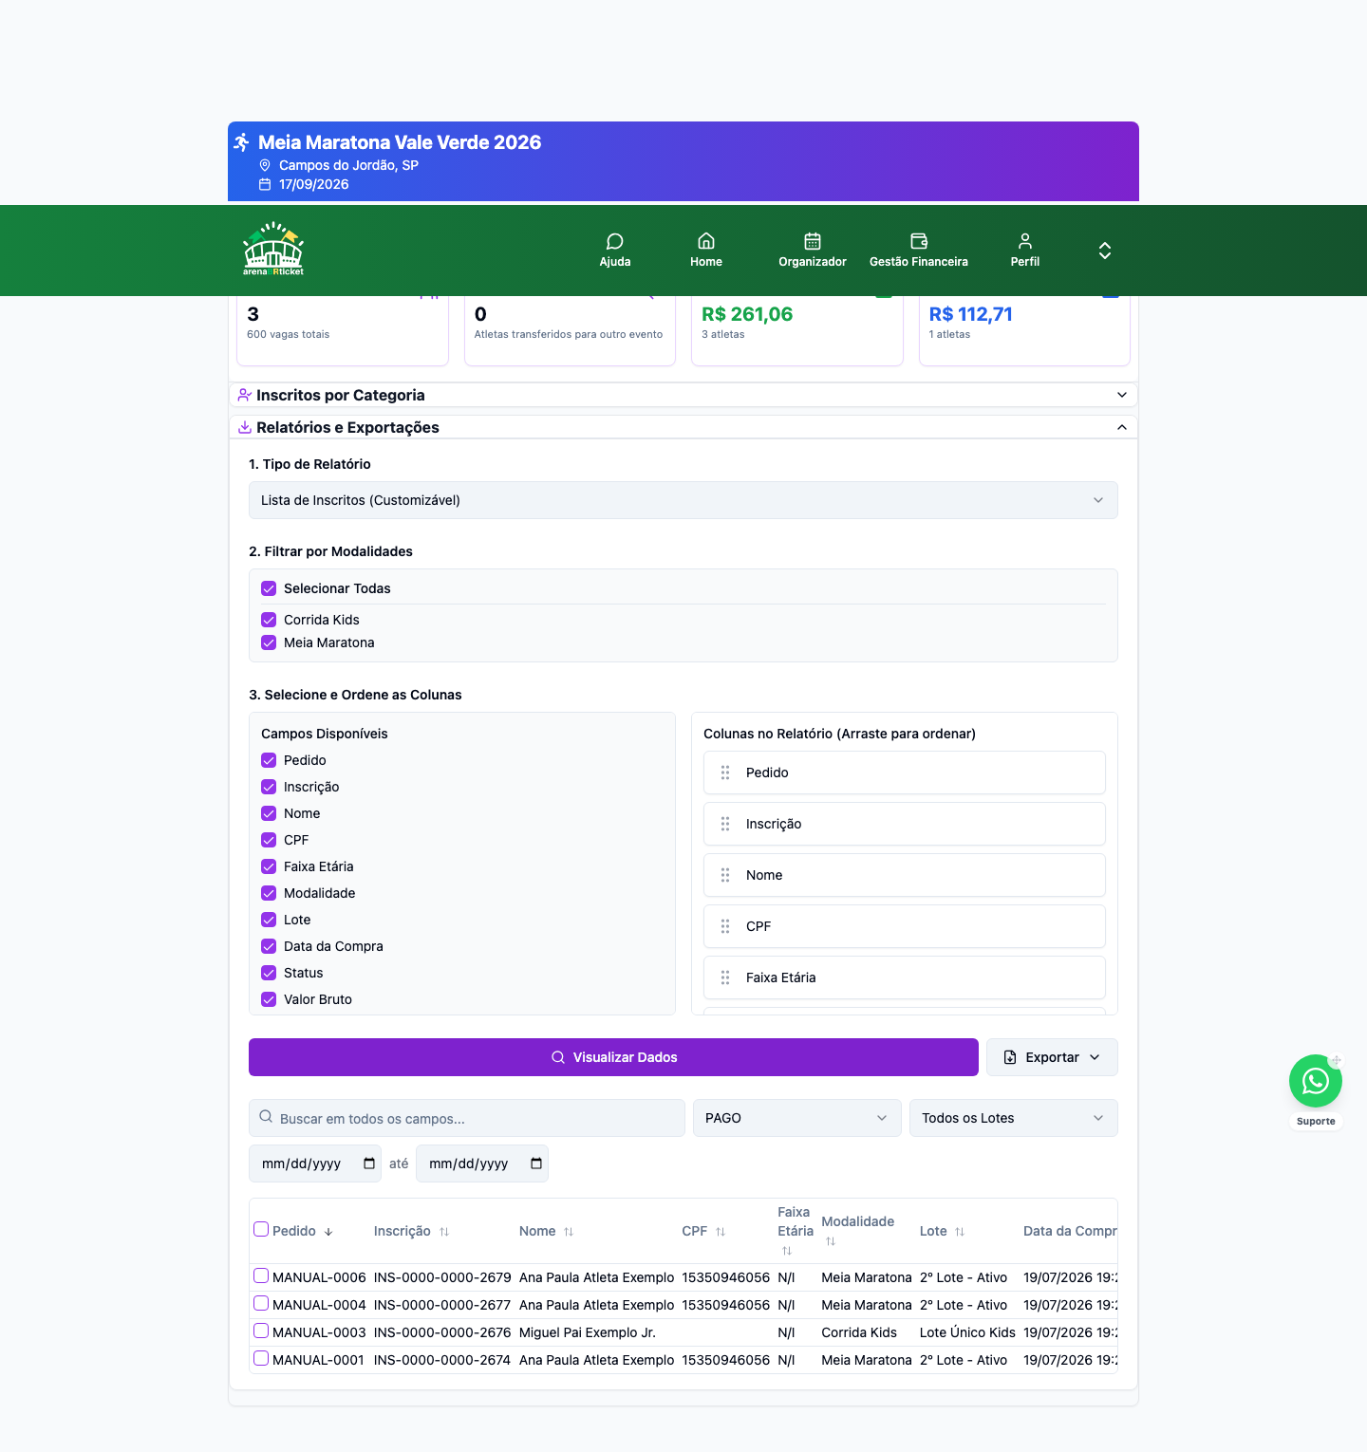Open the Organizador calendar icon
1367x1452 pixels.
coord(813,241)
